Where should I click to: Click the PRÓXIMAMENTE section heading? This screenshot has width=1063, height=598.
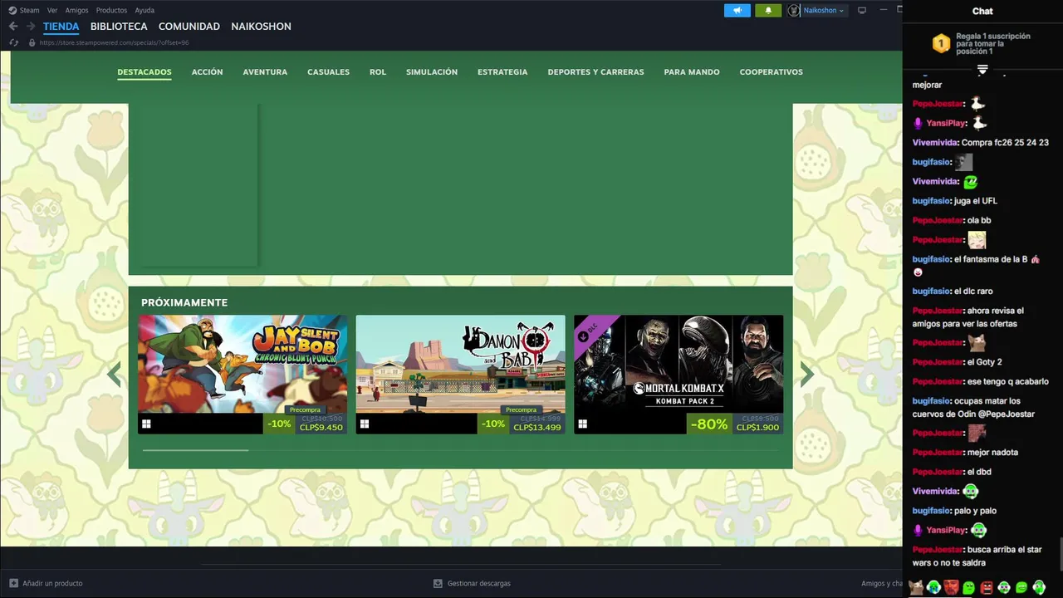click(184, 302)
